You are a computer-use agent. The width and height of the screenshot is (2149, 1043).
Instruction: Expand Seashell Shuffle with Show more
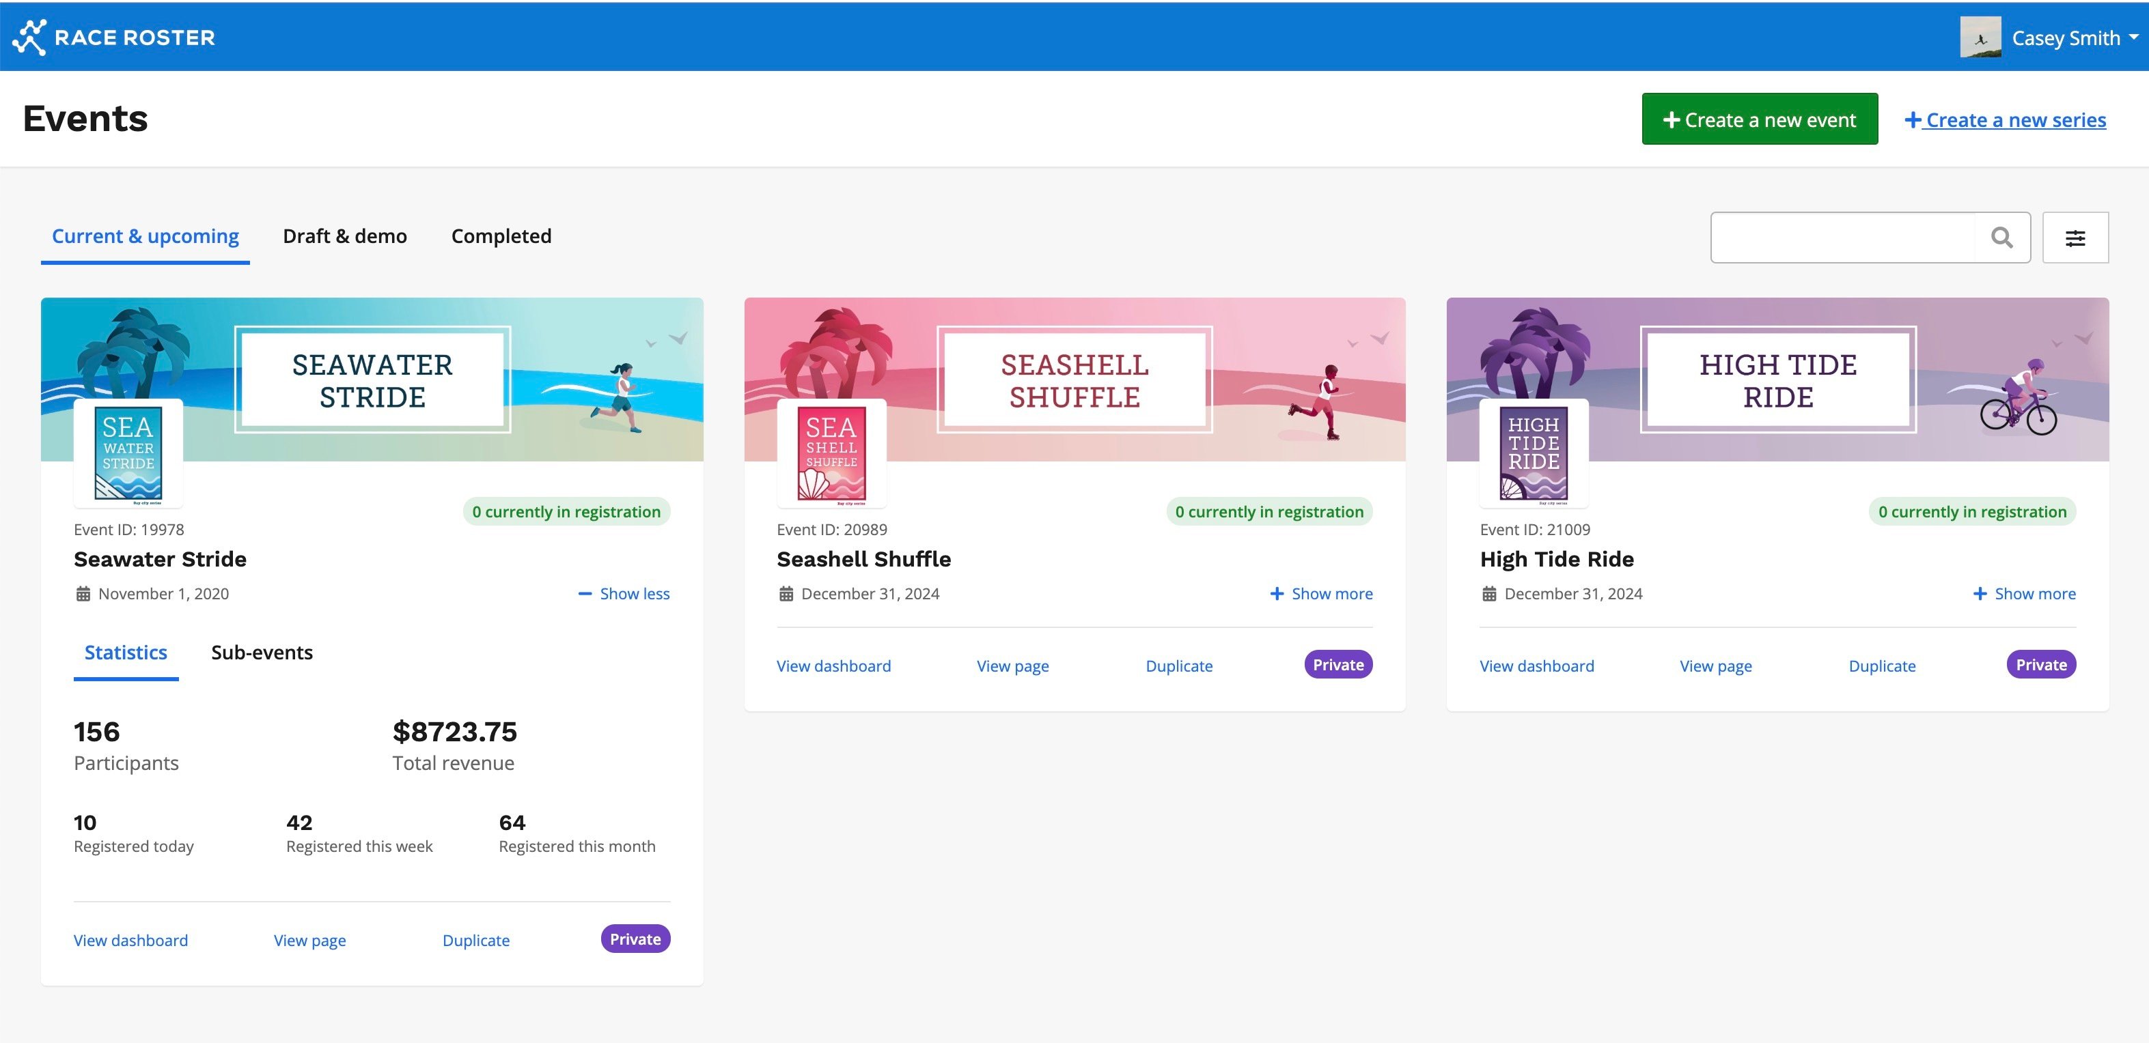click(1321, 594)
